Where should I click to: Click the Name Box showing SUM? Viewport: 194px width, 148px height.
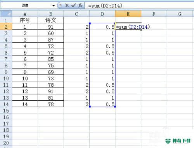[x=25, y=5]
